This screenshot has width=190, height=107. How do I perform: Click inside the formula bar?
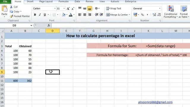tap(121, 26)
